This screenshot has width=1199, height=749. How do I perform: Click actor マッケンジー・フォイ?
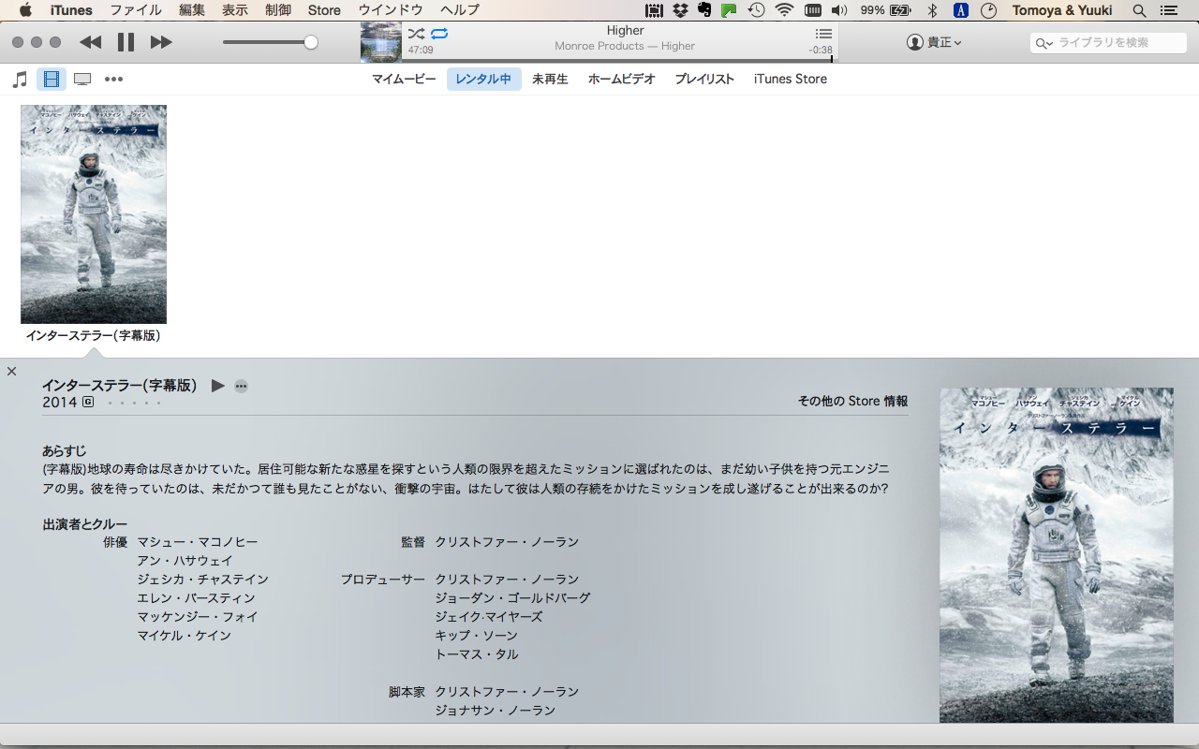click(197, 617)
